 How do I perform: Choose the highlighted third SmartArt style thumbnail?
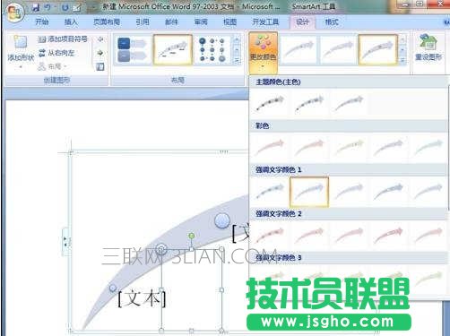[378, 49]
